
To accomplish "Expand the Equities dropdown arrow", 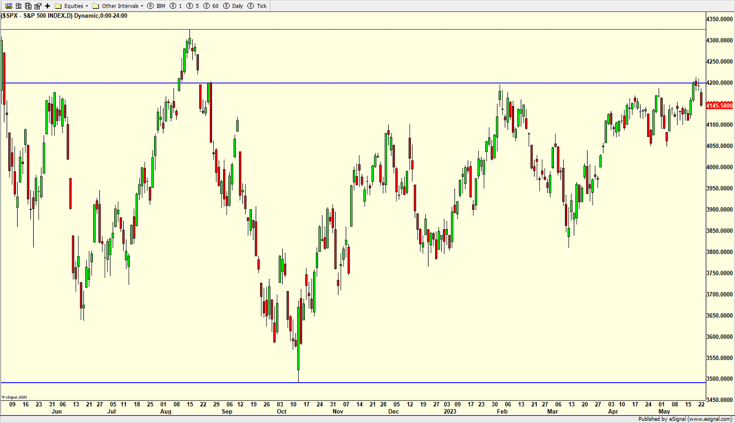I will click(87, 6).
